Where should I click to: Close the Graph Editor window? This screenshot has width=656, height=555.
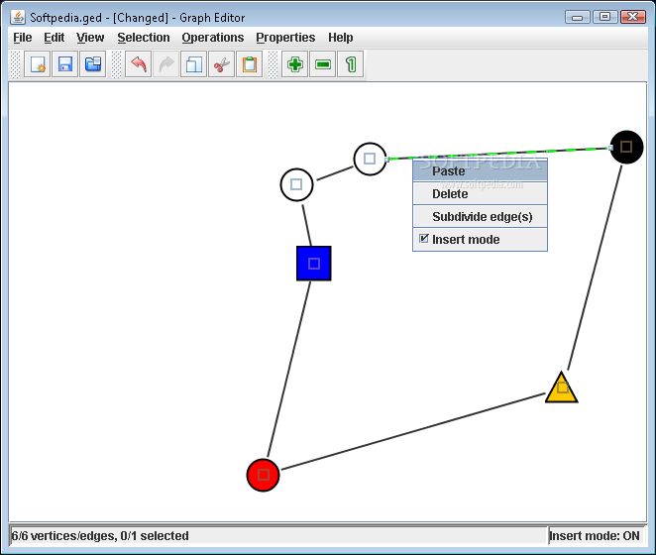click(633, 17)
